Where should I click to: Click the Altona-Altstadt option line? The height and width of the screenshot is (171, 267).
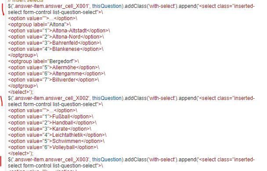[x=59, y=31]
